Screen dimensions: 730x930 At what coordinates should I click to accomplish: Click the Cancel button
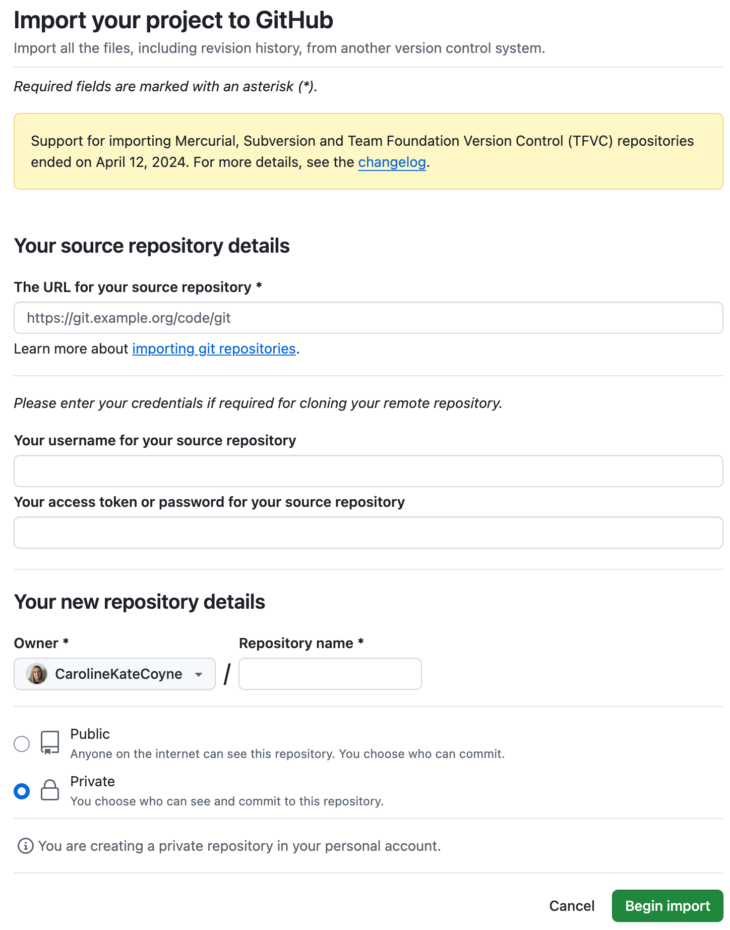click(x=571, y=905)
